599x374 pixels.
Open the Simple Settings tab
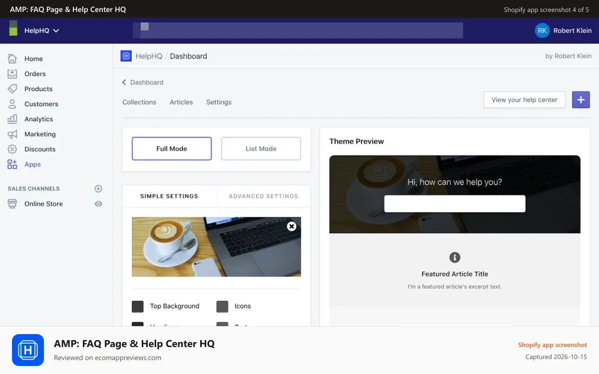tap(169, 196)
